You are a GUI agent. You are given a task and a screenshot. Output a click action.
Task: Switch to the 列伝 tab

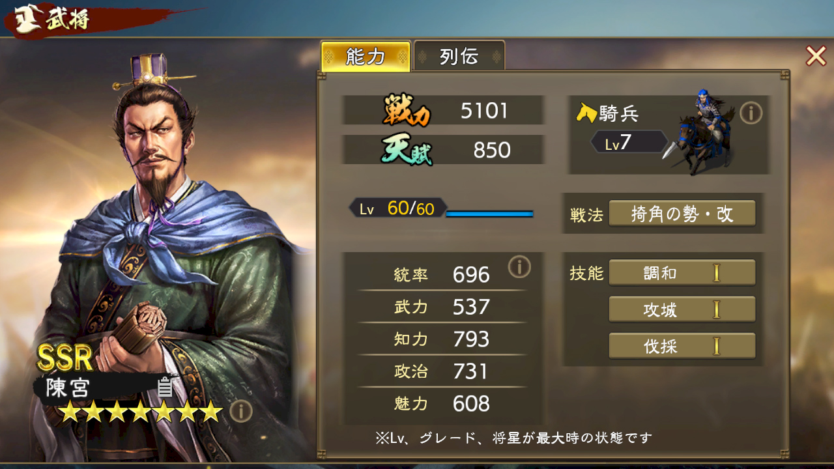(459, 57)
